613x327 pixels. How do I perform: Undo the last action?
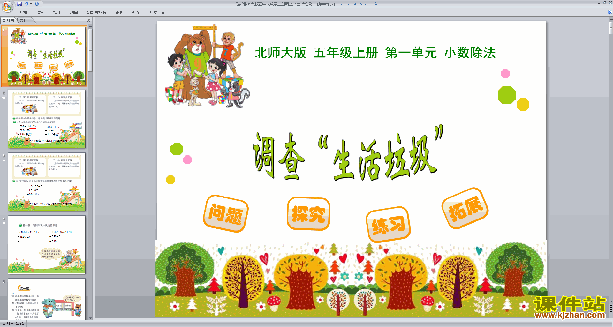coord(26,4)
